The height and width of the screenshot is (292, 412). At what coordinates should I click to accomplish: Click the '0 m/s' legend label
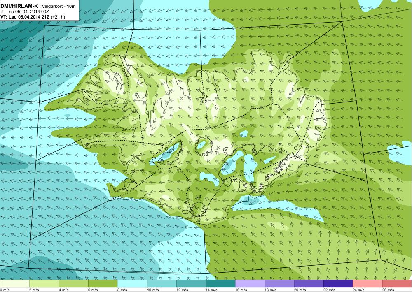point(5,290)
